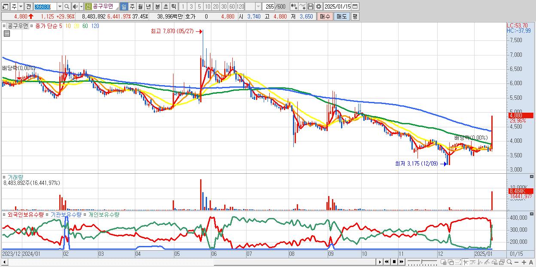This screenshot has width=536, height=267.
Task: Click the stock code field 366030
Action: 45,6
